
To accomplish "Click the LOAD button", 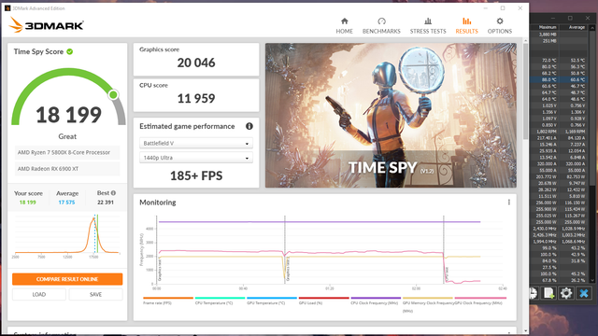I will (39, 295).
